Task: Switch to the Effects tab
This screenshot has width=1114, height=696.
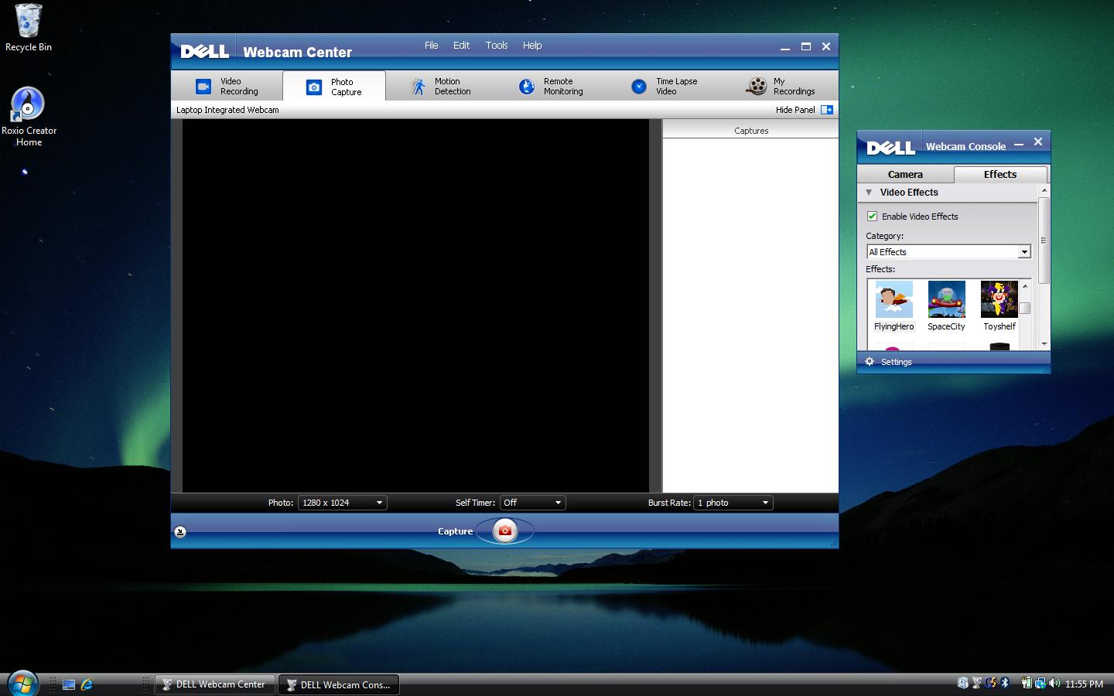Action: [1000, 174]
